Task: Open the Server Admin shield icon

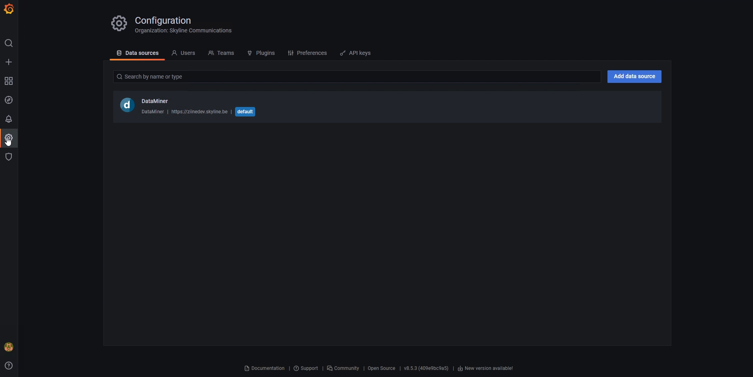Action: point(9,157)
